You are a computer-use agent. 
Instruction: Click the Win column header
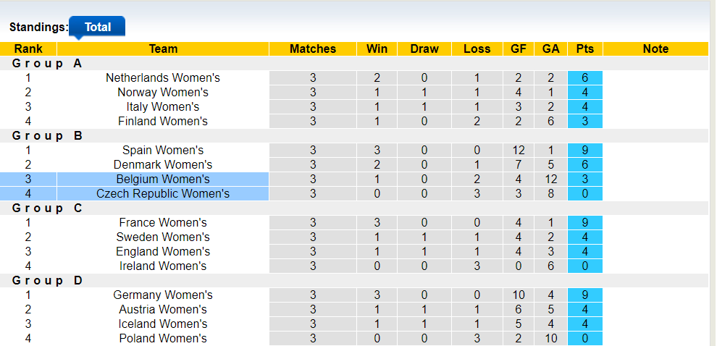[x=377, y=48]
